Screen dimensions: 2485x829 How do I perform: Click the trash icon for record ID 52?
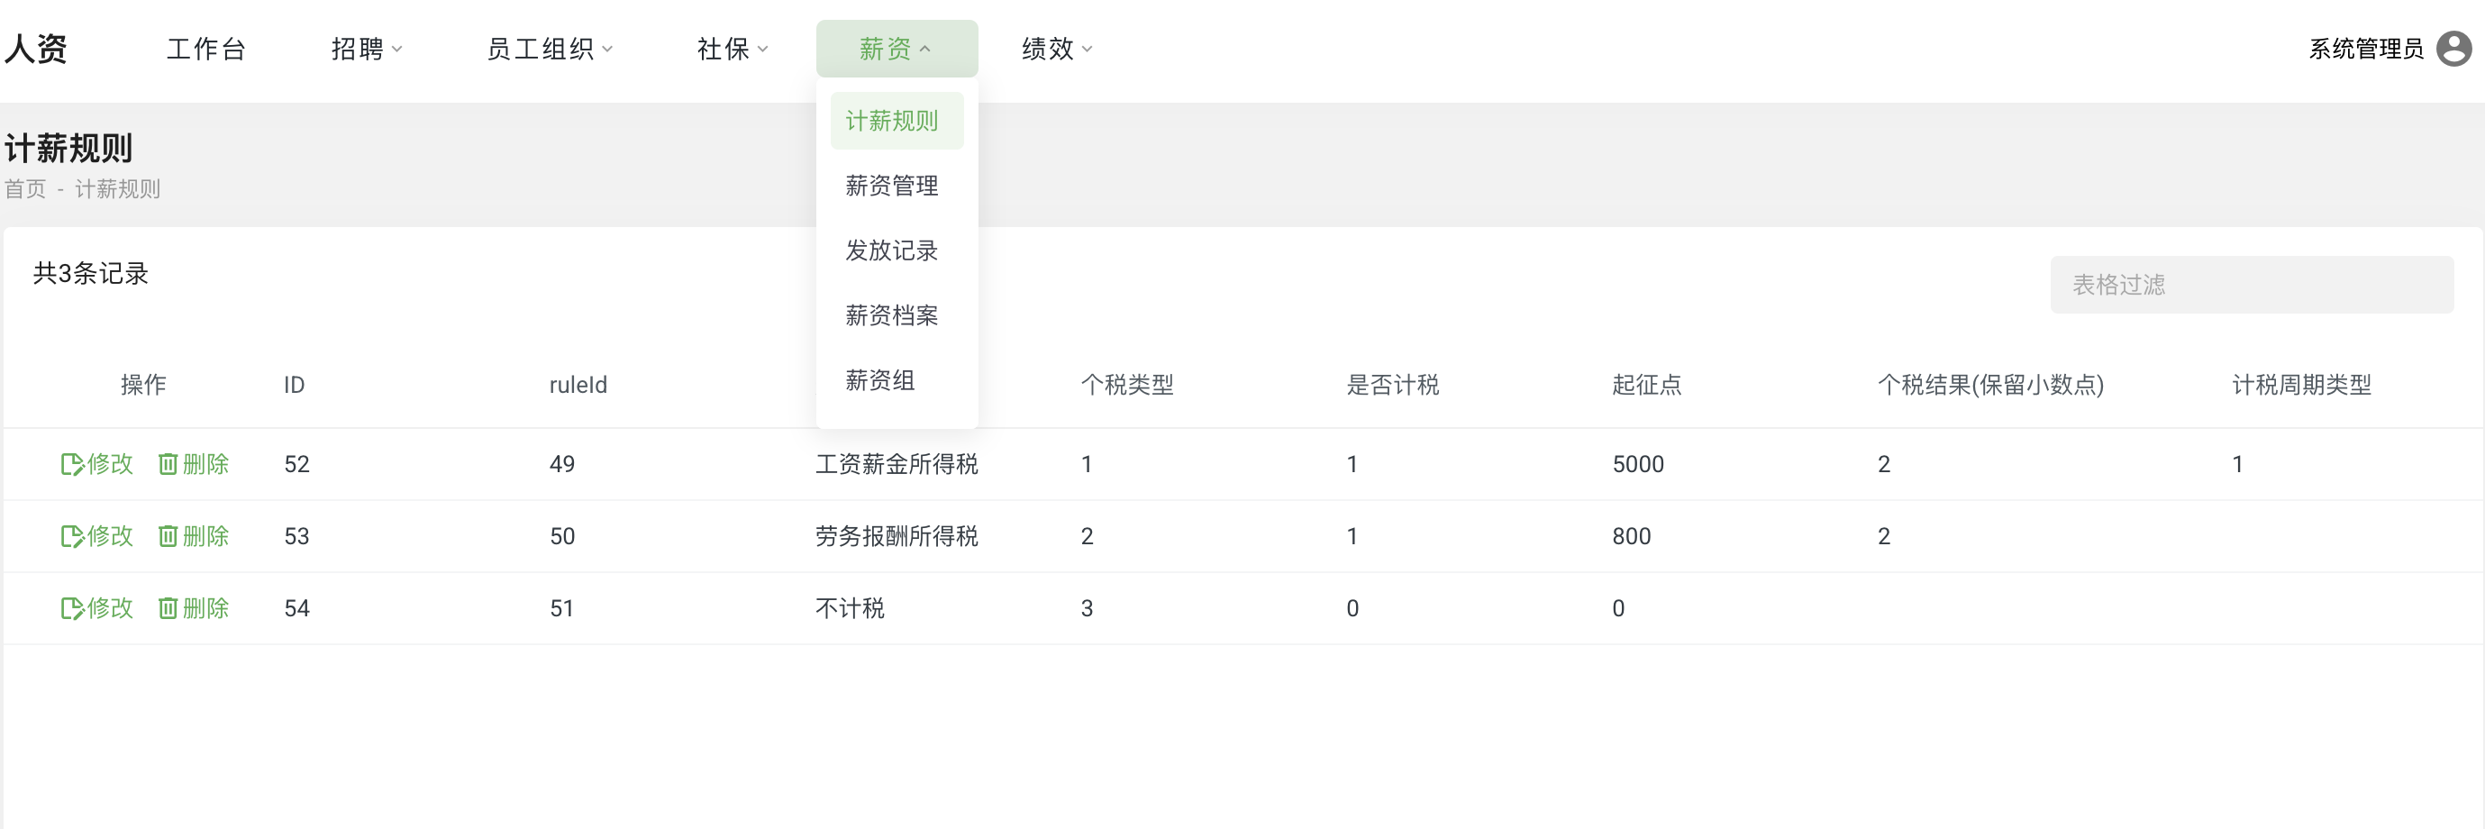point(168,464)
